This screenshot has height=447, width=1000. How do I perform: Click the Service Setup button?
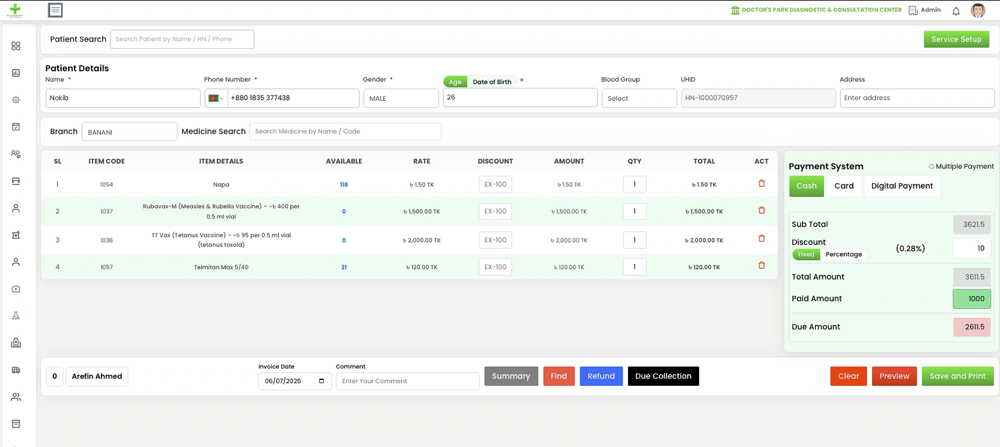pyautogui.click(x=956, y=39)
